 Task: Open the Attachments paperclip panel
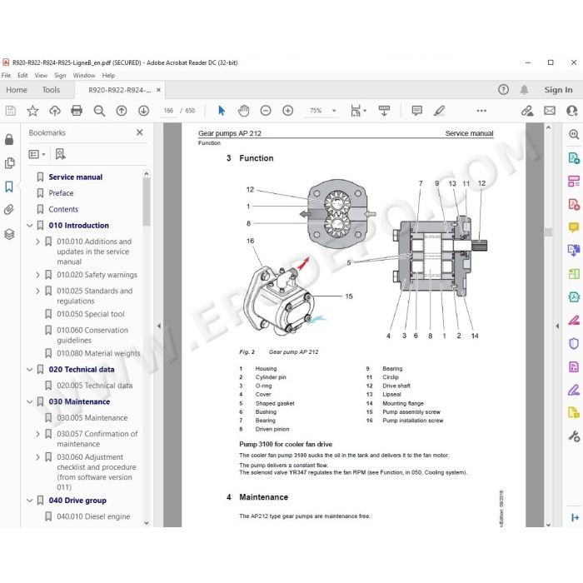(9, 210)
